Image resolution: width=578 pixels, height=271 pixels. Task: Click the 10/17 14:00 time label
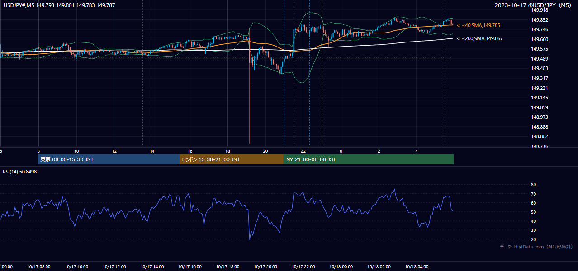point(152,266)
